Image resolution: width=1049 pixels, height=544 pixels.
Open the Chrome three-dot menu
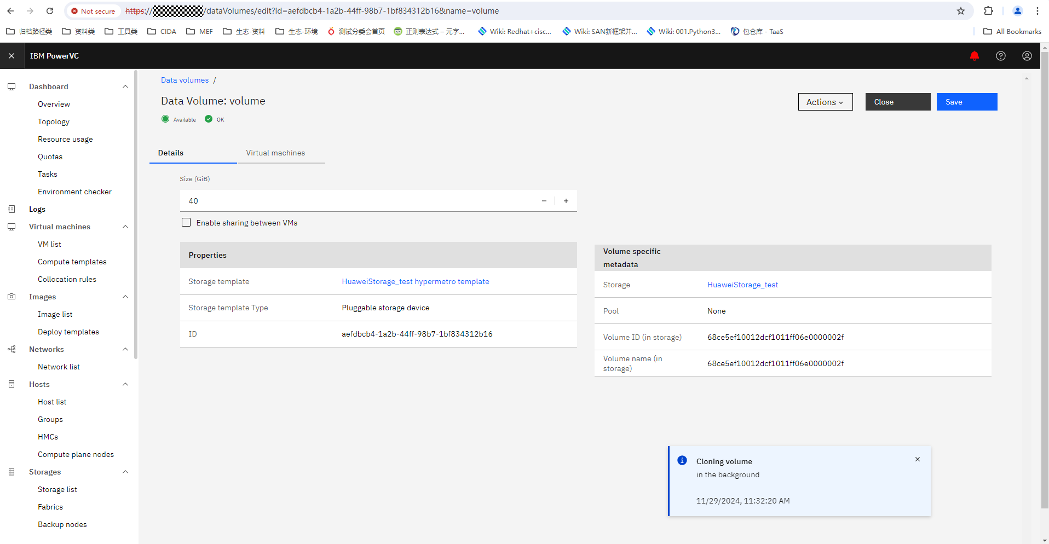1038,11
